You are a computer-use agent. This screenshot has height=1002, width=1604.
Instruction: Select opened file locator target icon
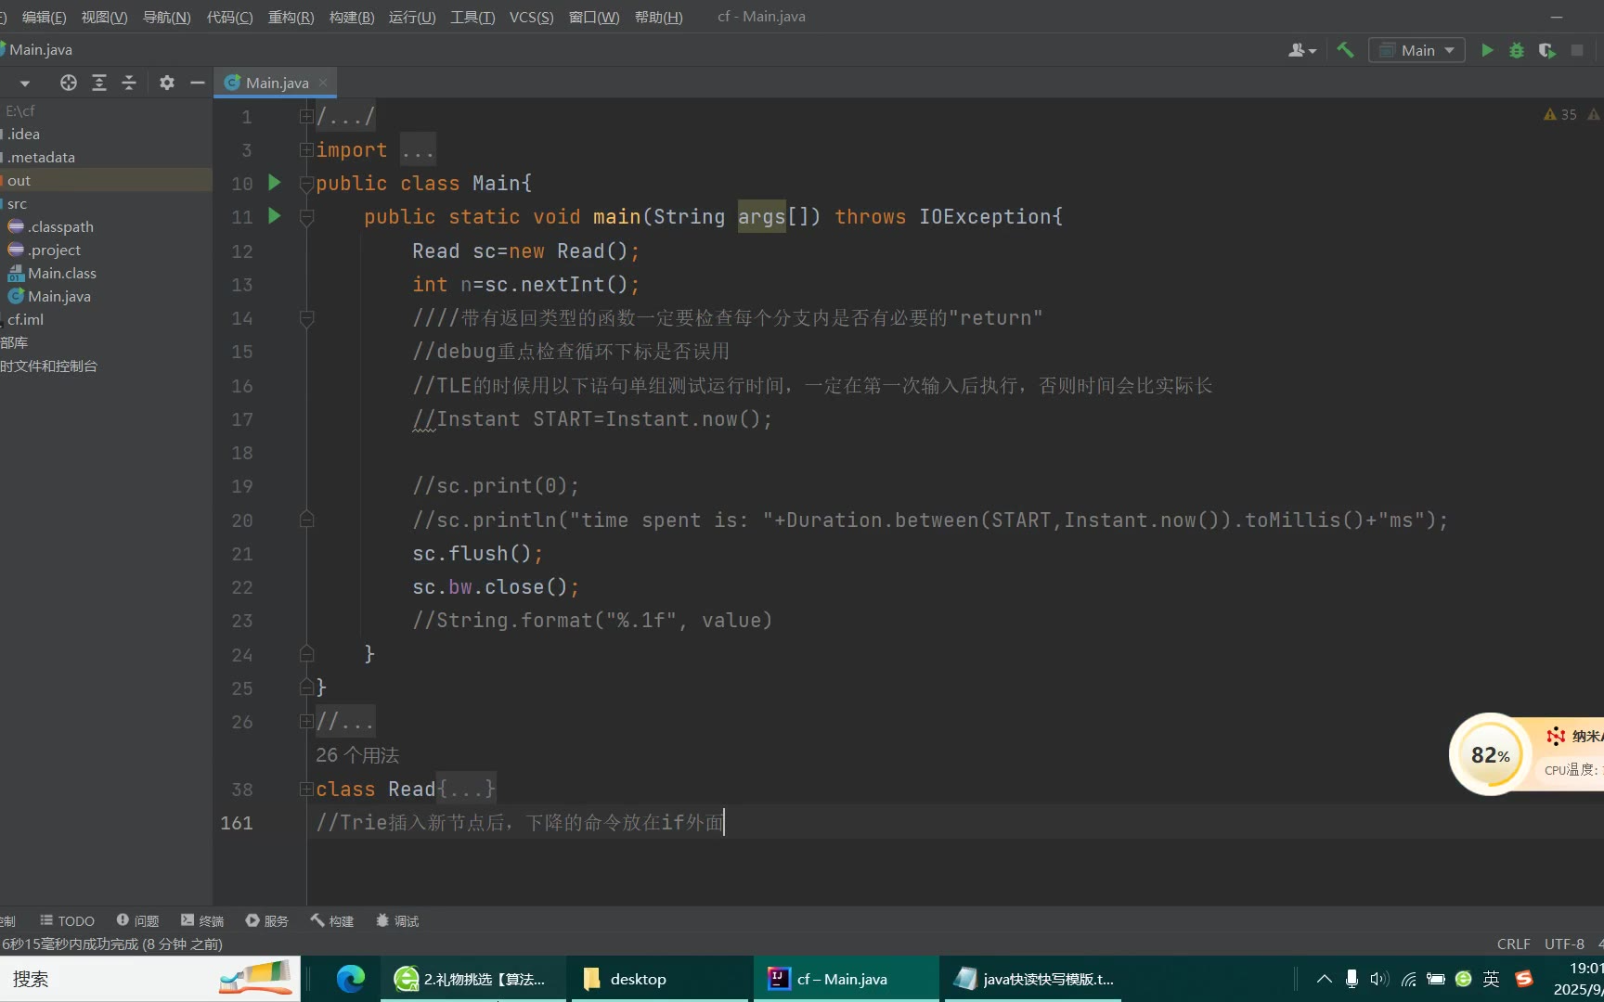pyautogui.click(x=69, y=83)
